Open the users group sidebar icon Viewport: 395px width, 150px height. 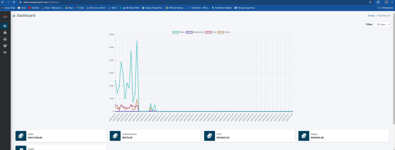pyautogui.click(x=5, y=46)
